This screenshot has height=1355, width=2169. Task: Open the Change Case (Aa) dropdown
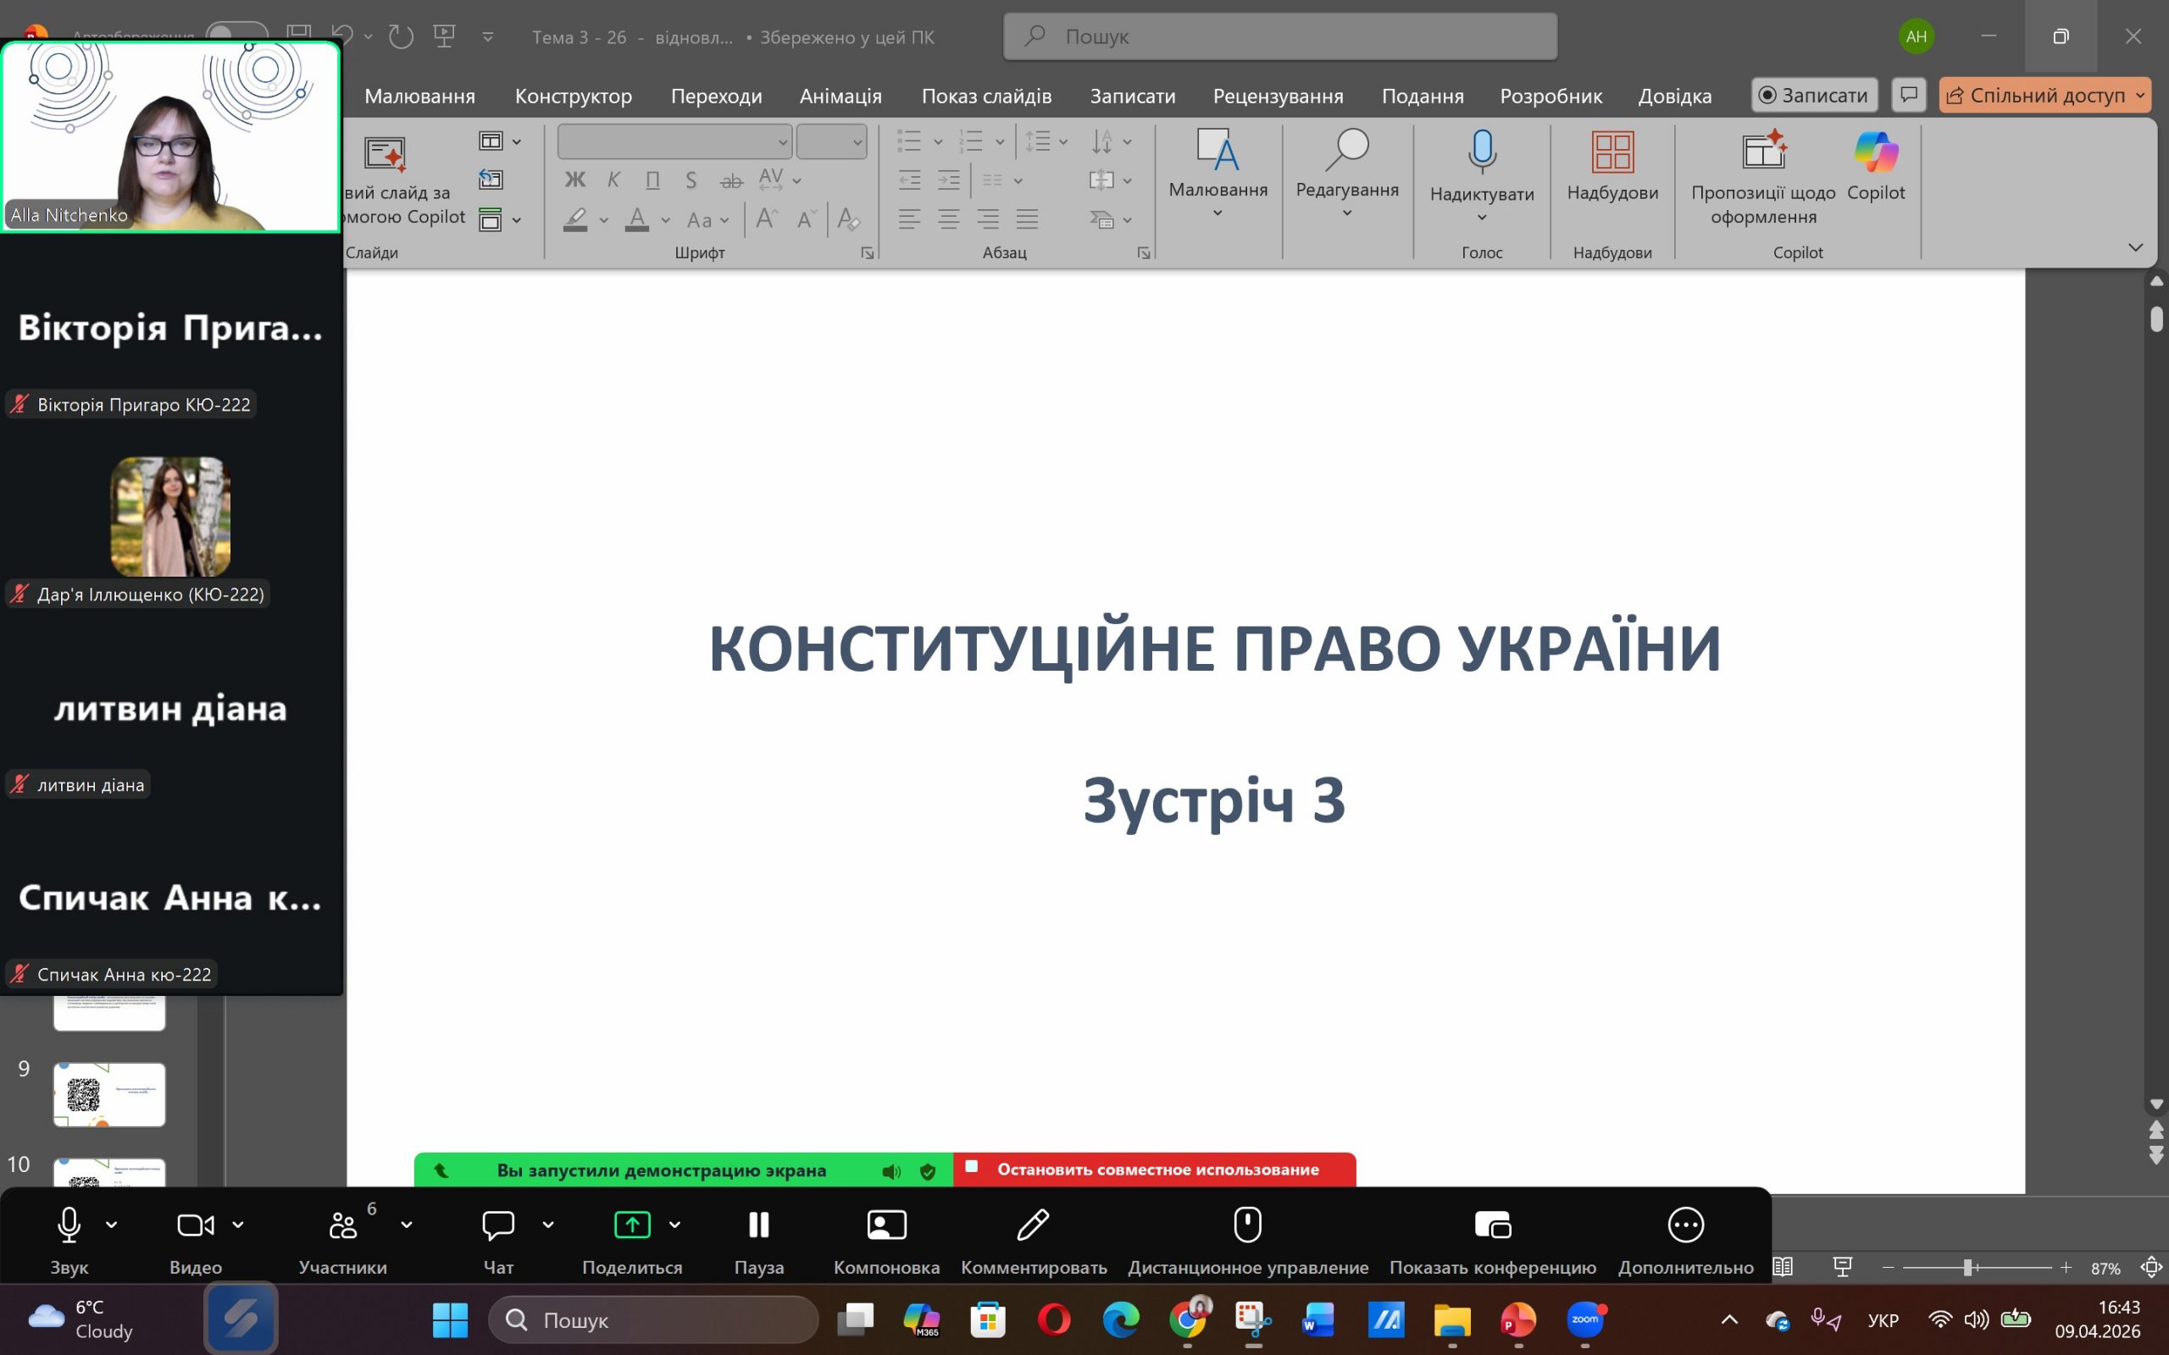pos(708,219)
